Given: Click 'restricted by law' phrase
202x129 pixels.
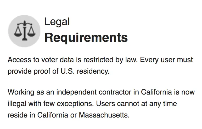Looking at the screenshot, I should pyautogui.click(x=110, y=60).
